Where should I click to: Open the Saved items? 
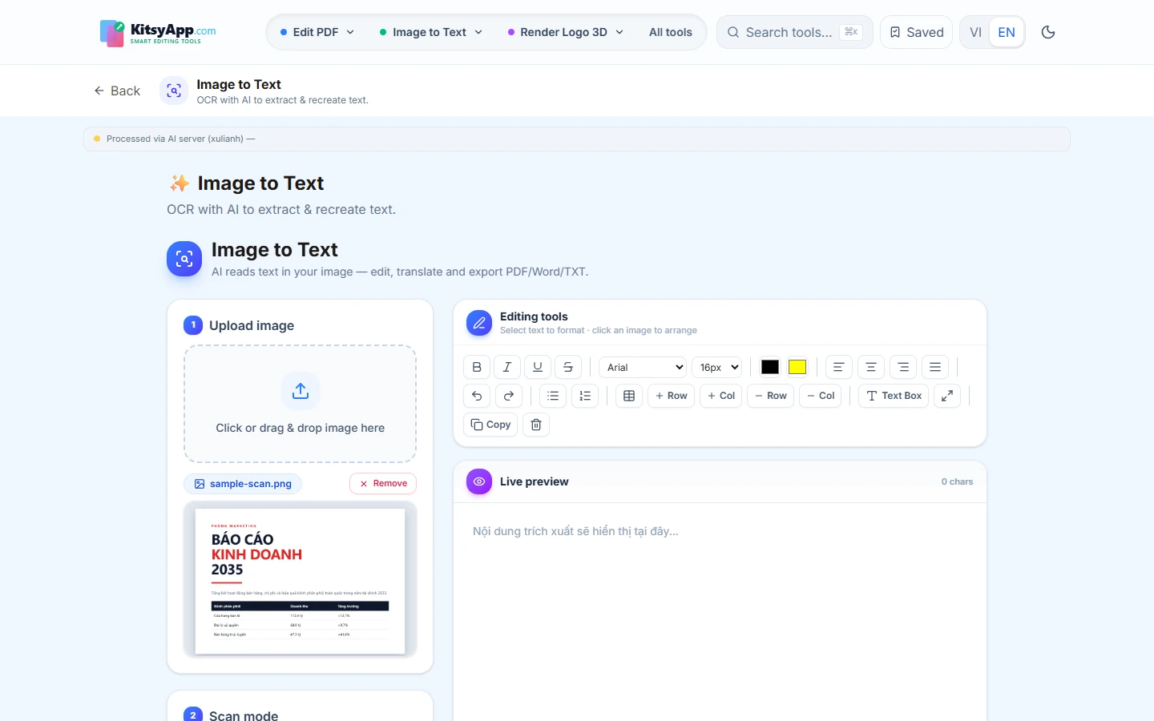point(916,32)
